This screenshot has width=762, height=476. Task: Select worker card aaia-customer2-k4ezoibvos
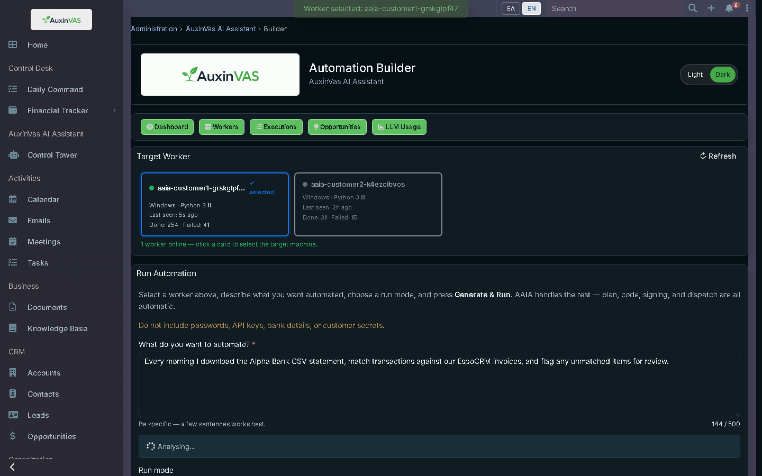coord(368,204)
